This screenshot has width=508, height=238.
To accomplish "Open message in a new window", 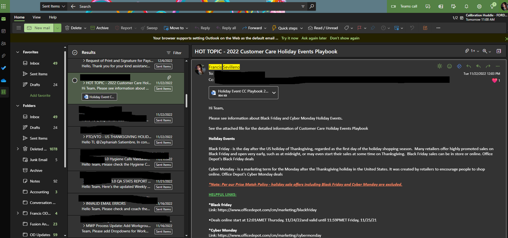I will pos(499,51).
